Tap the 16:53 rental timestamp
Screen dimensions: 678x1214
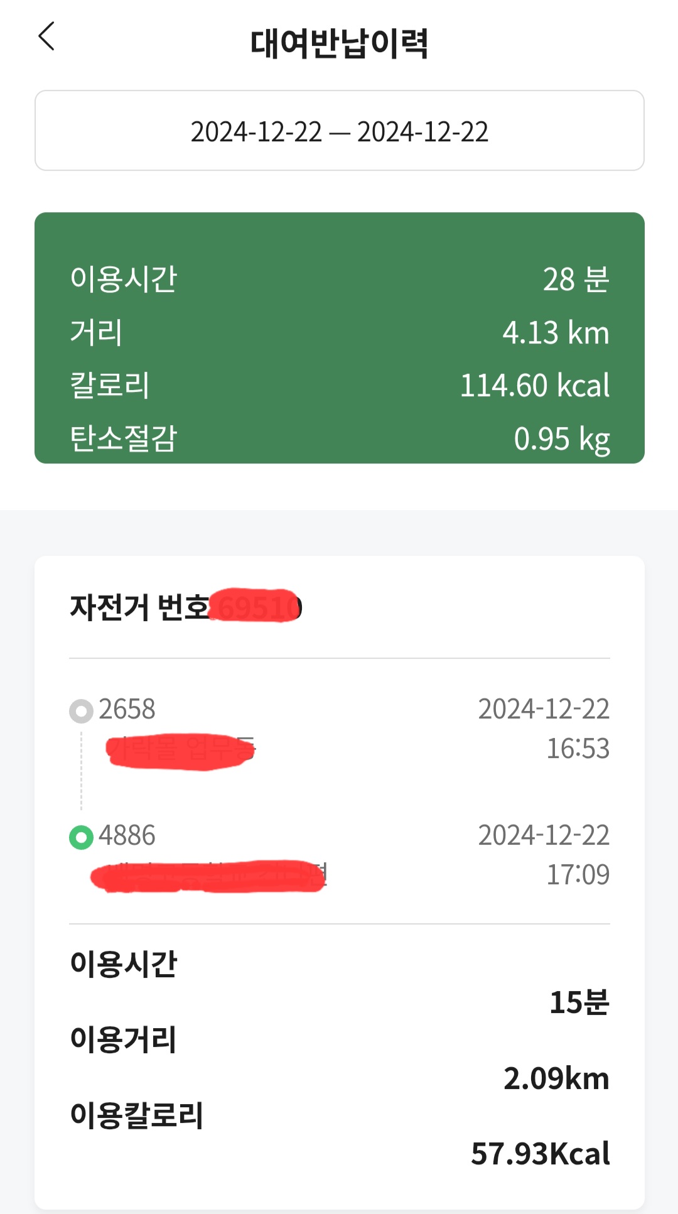(578, 749)
